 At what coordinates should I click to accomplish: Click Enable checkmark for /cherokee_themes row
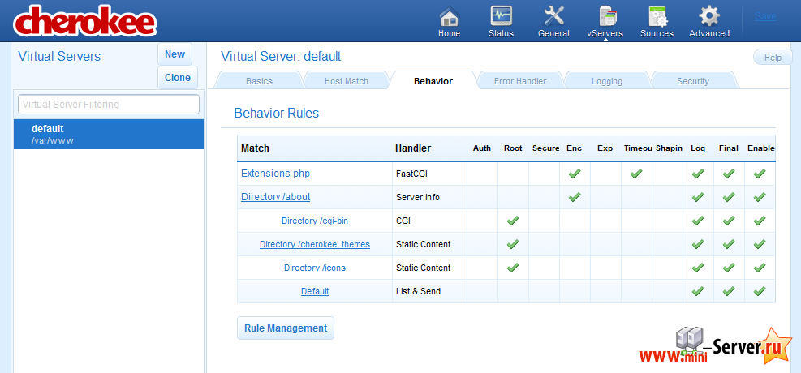760,244
